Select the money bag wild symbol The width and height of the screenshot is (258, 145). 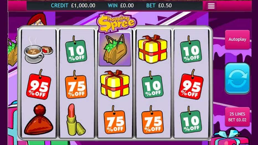(115, 49)
